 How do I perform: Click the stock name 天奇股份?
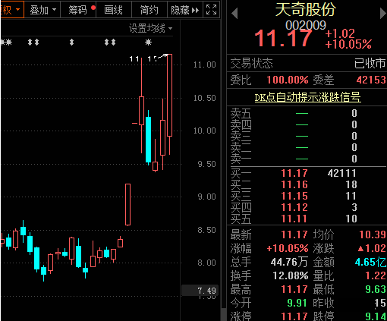306,10
